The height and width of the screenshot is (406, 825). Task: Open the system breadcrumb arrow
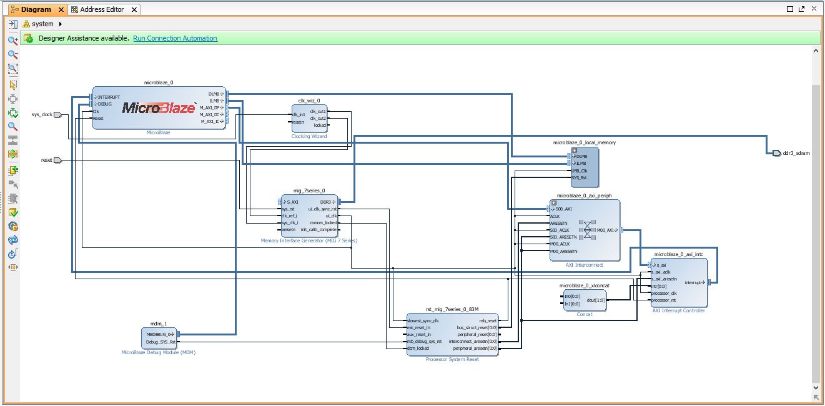pyautogui.click(x=61, y=24)
